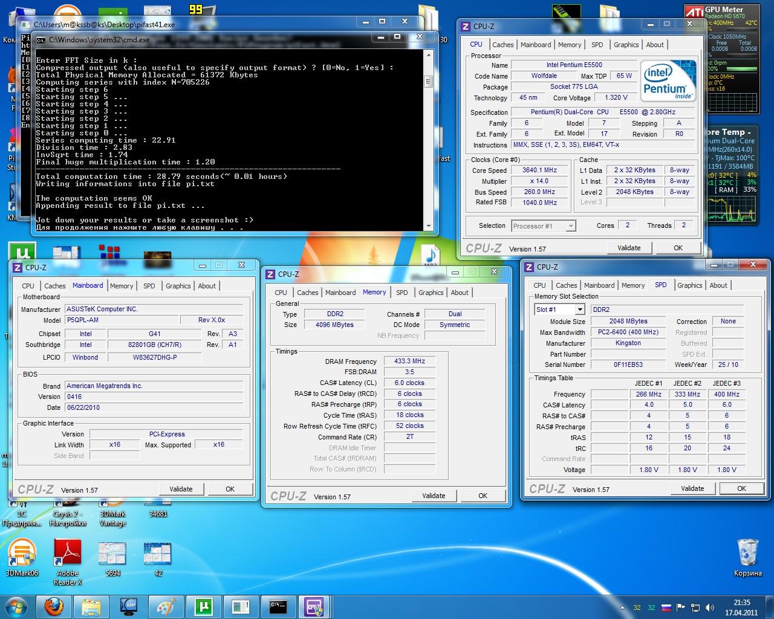Screen dimensions: 774x619
Task: Open Graphics tab in top-right CPU-Z window
Action: click(626, 45)
